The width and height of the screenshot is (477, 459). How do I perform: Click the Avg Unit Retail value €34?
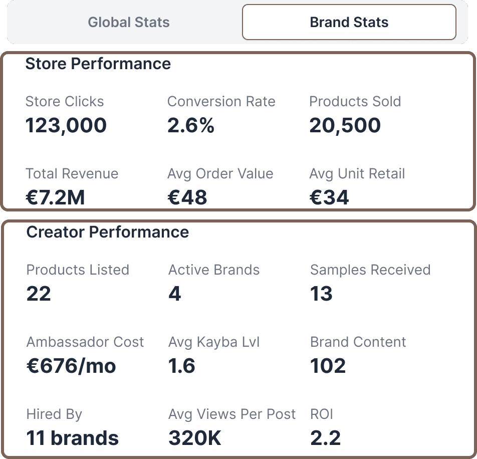pyautogui.click(x=329, y=197)
